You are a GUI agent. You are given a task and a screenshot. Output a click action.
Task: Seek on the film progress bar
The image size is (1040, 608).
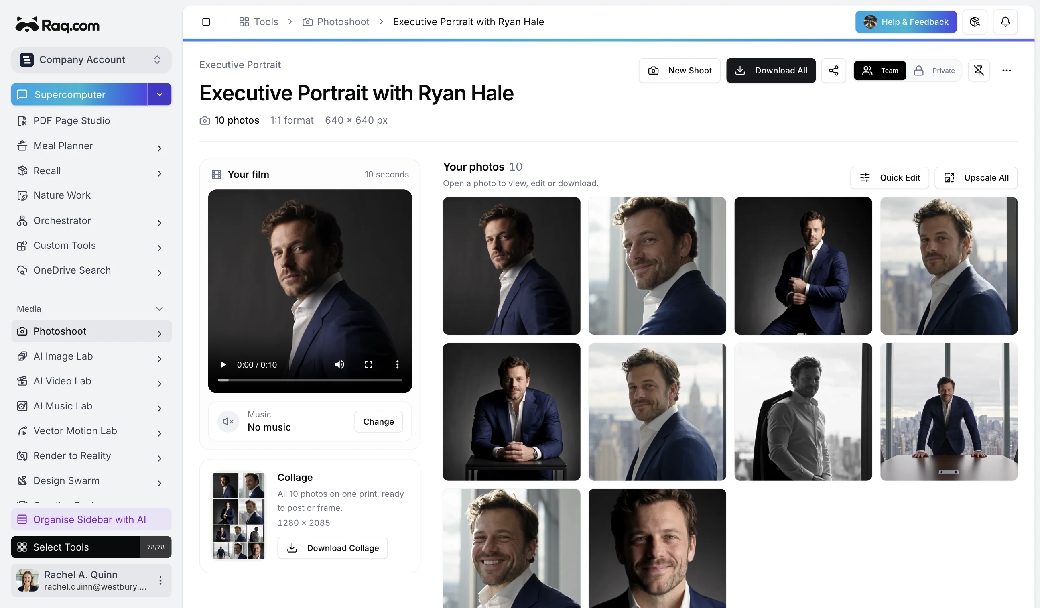(x=309, y=380)
